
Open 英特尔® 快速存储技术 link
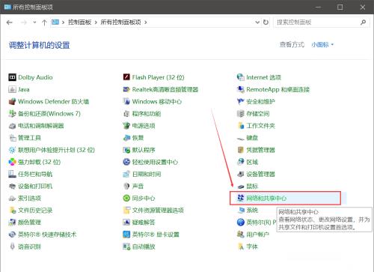click(47, 235)
